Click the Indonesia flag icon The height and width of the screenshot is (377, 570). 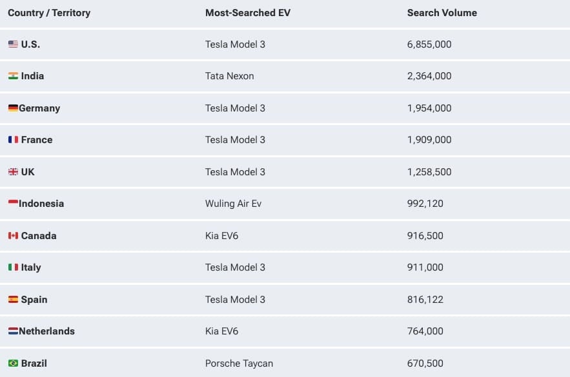13,204
